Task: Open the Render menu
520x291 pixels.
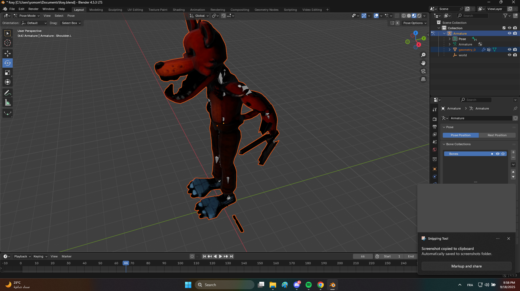Action: (x=33, y=9)
